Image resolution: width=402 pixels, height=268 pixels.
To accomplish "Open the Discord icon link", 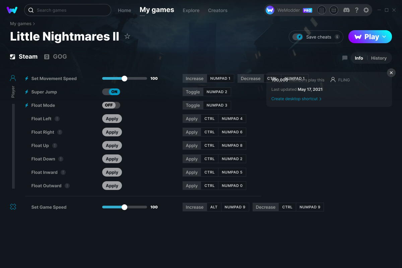I will [x=347, y=10].
